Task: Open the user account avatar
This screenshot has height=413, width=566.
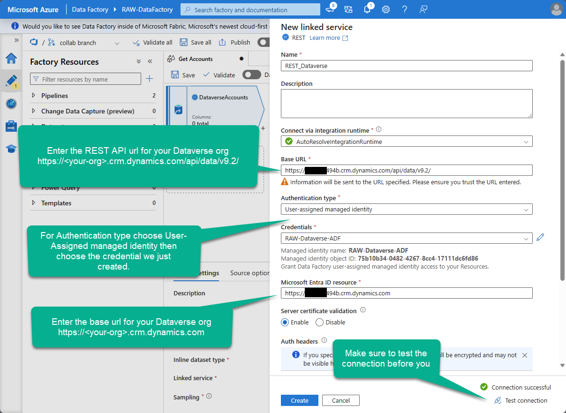Action: [x=557, y=9]
